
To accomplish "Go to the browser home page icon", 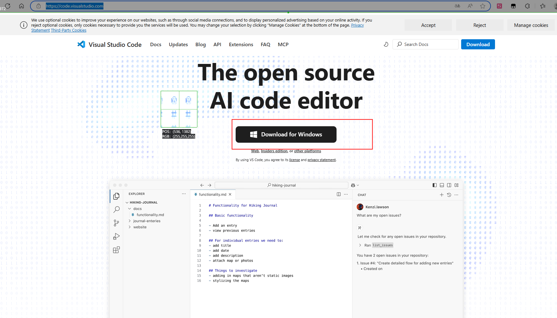I will click(x=22, y=6).
